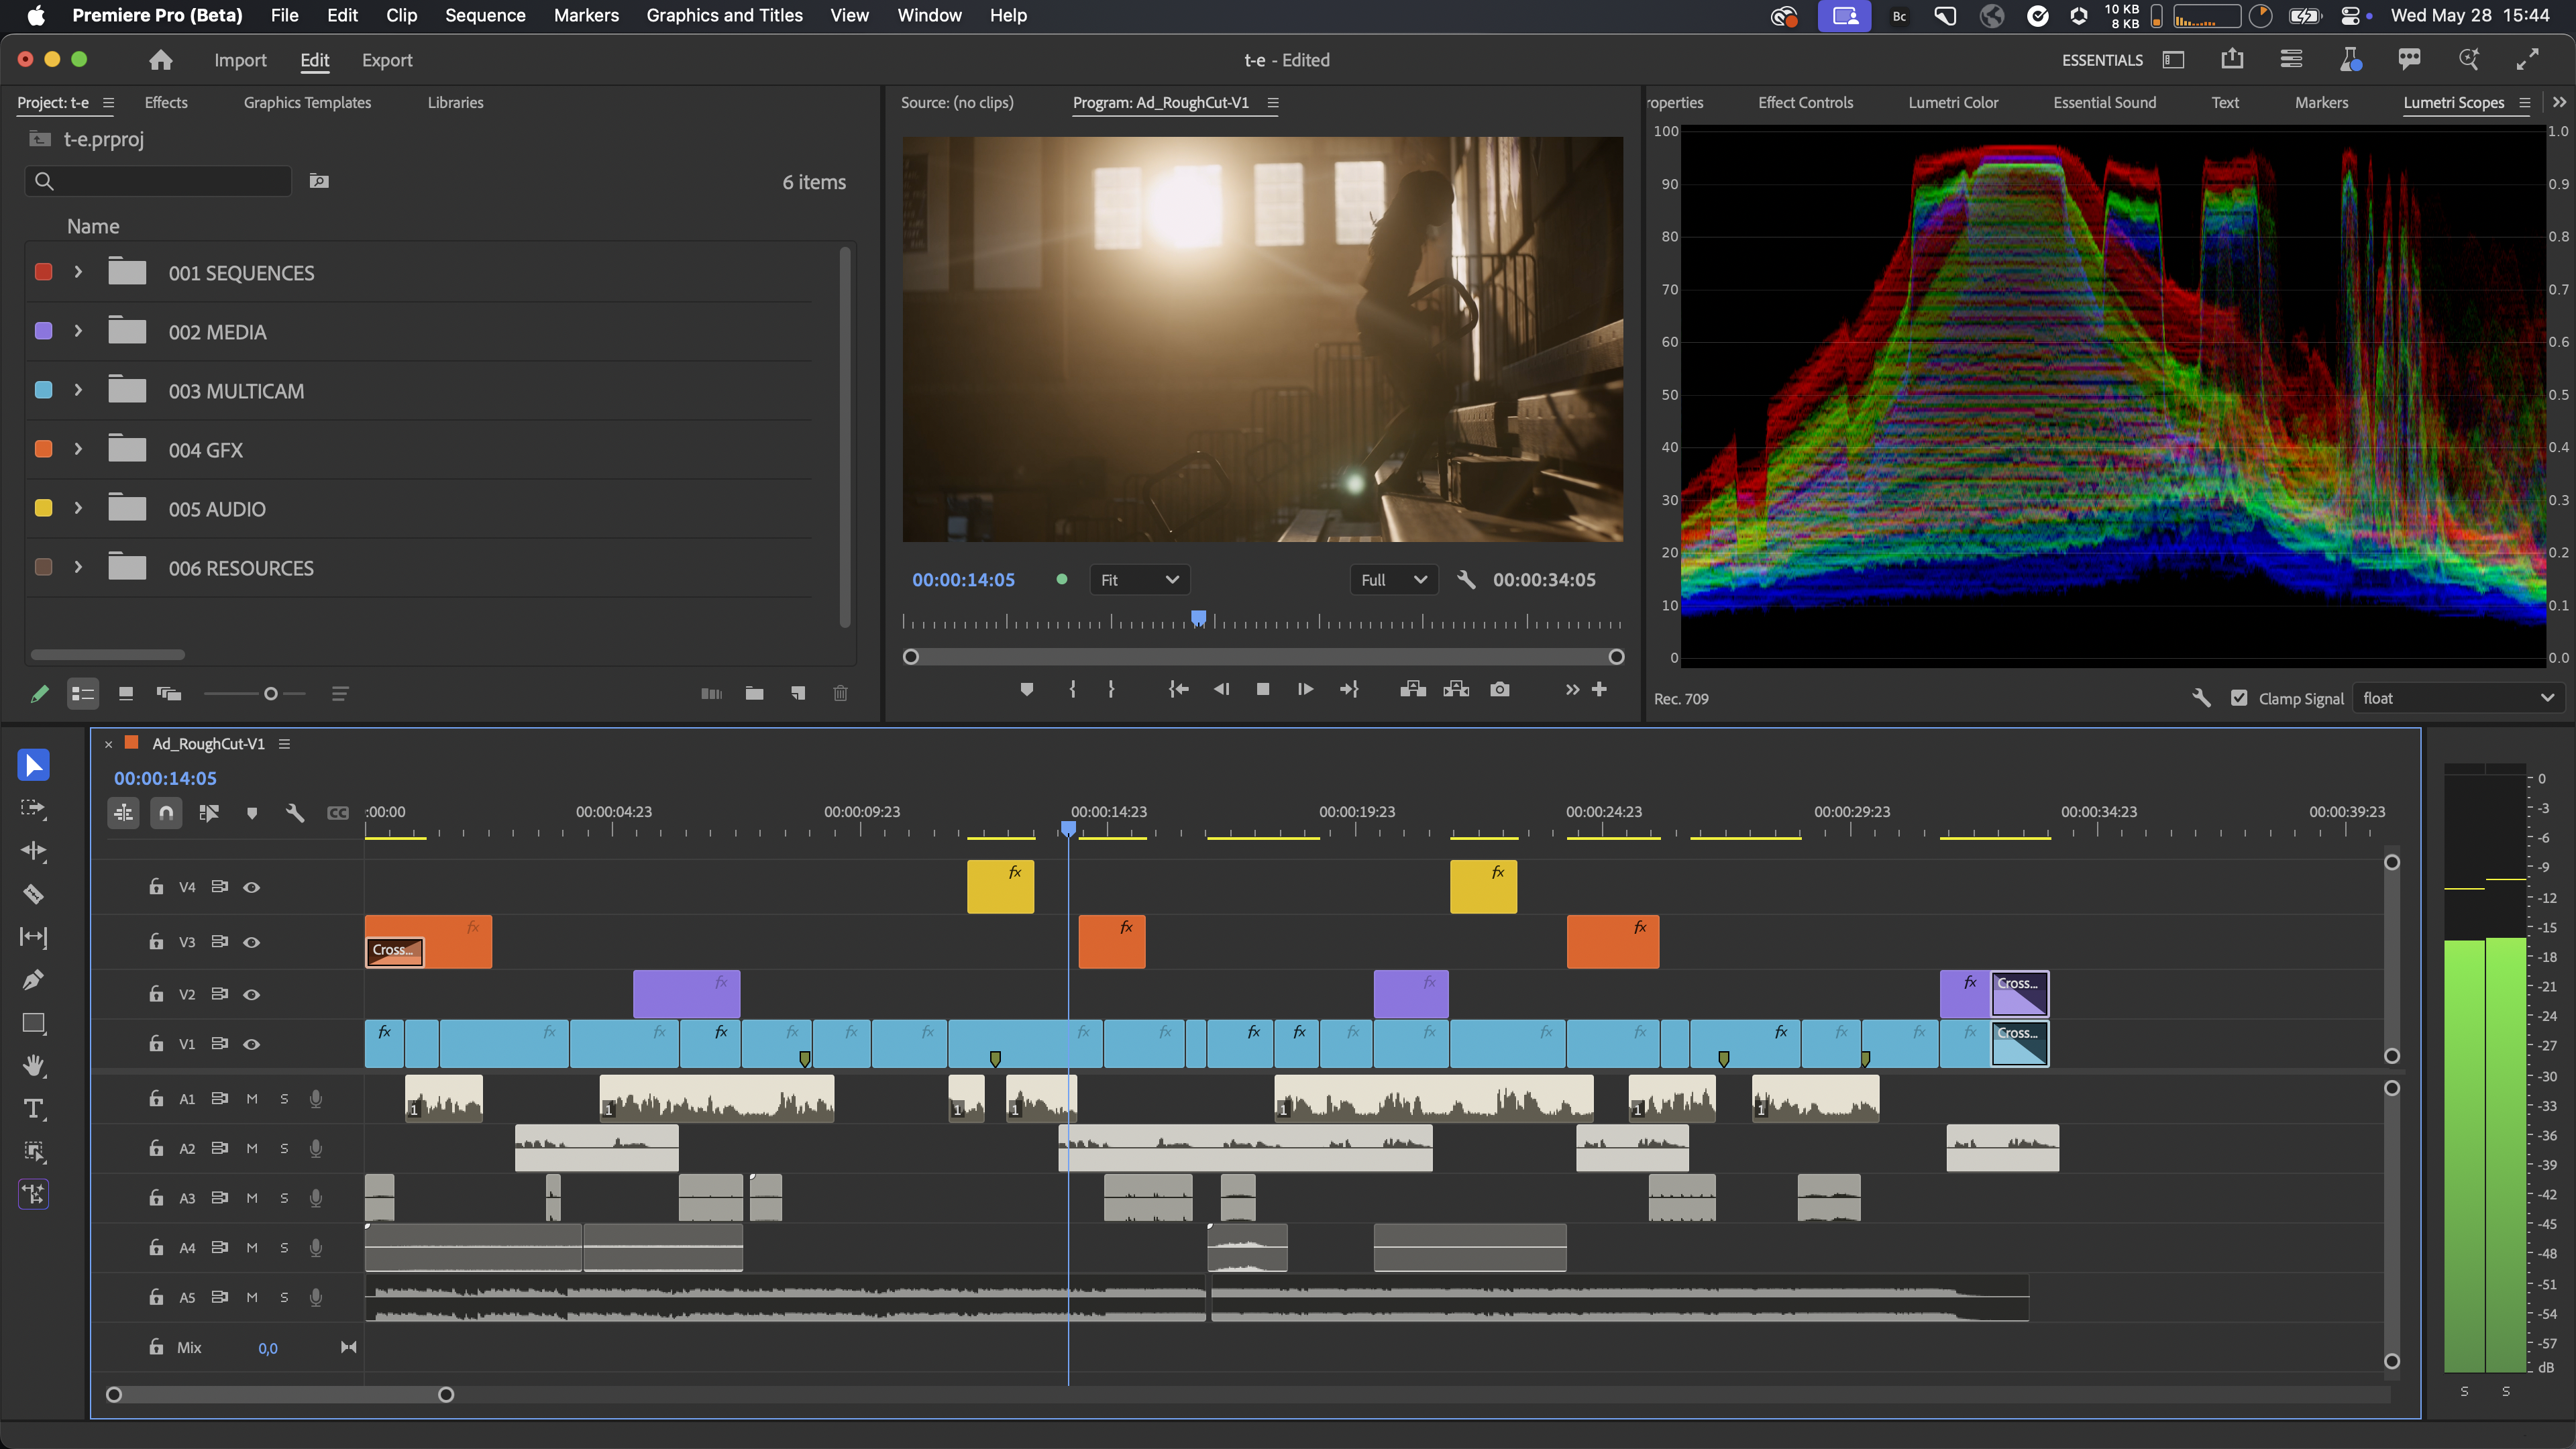This screenshot has height=1449, width=2576.
Task: Click Quick Export share icon
Action: pos(2232,60)
